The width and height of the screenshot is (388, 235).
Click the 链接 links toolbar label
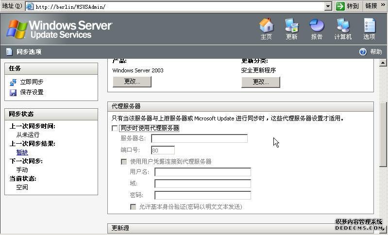tap(371, 6)
